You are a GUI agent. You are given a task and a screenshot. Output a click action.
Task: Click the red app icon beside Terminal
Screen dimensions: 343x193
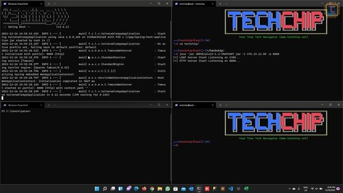[x=207, y=189]
